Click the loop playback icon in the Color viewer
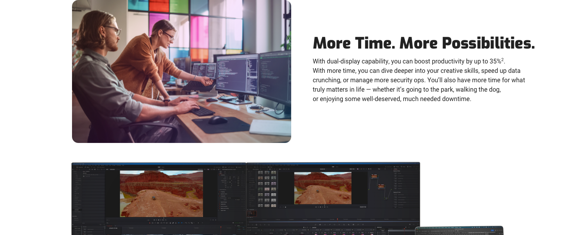The width and height of the screenshot is (573, 235). pyautogui.click(x=328, y=207)
